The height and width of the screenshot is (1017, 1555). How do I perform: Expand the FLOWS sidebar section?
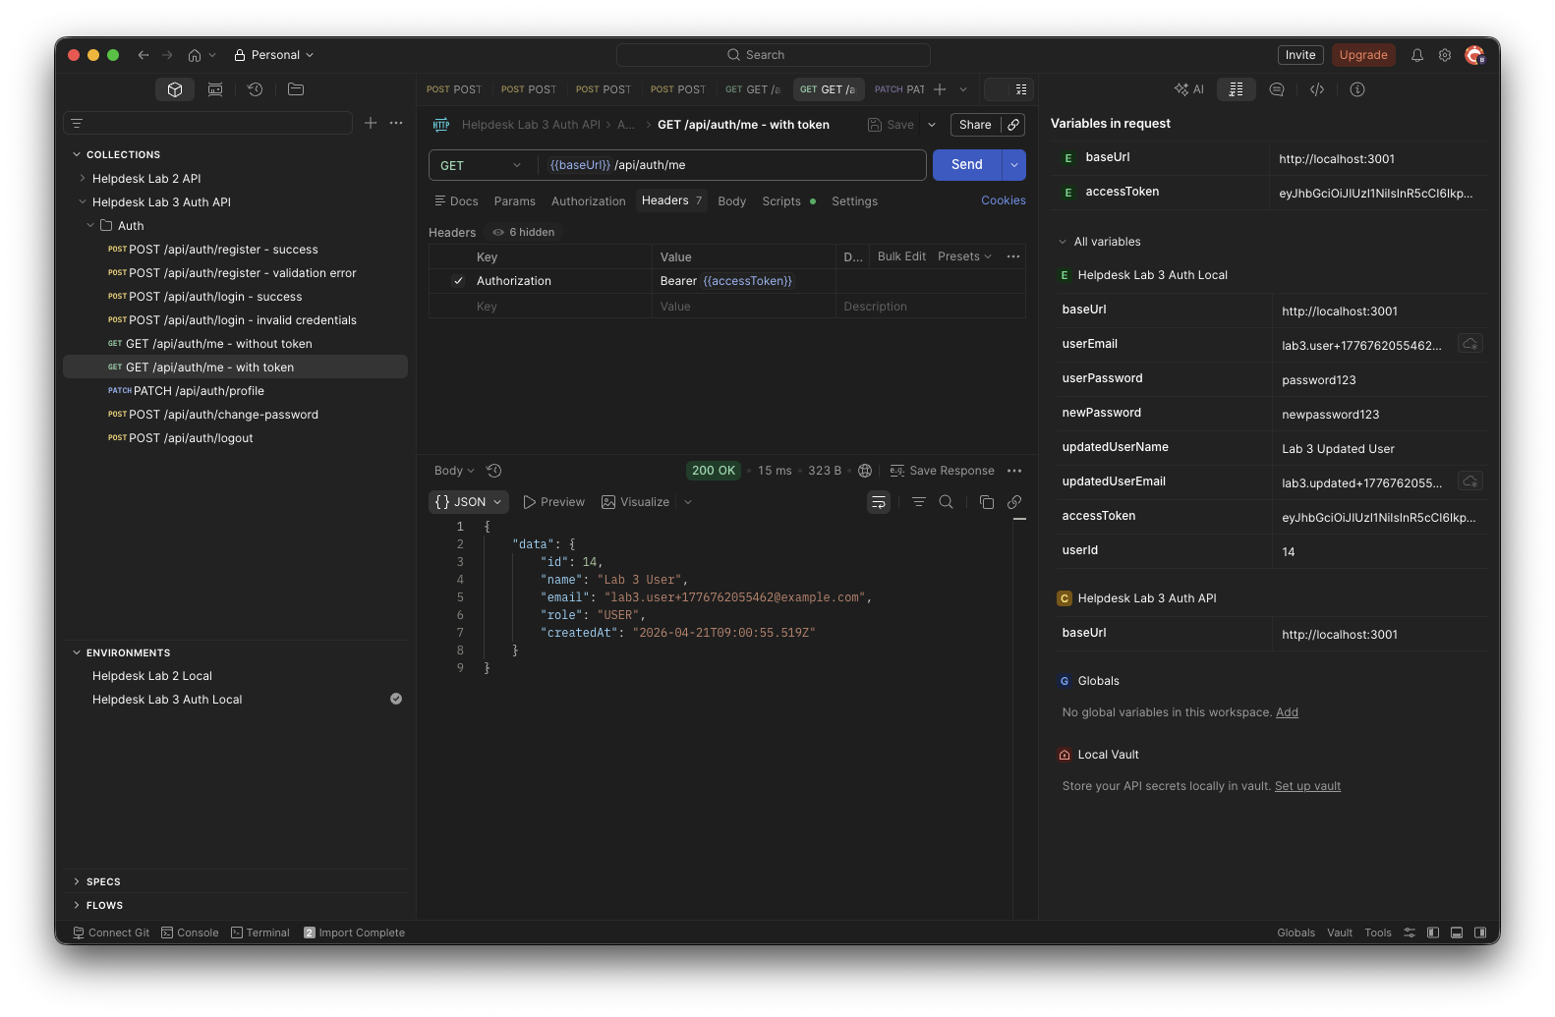tap(77, 905)
